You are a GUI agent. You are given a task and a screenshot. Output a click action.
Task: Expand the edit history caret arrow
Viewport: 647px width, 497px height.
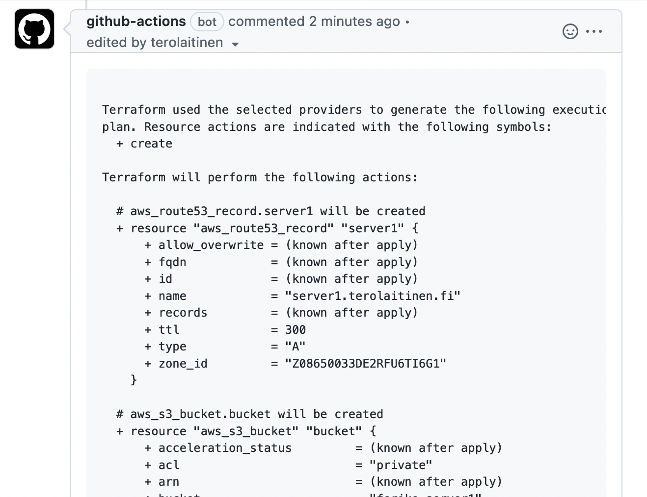(235, 44)
